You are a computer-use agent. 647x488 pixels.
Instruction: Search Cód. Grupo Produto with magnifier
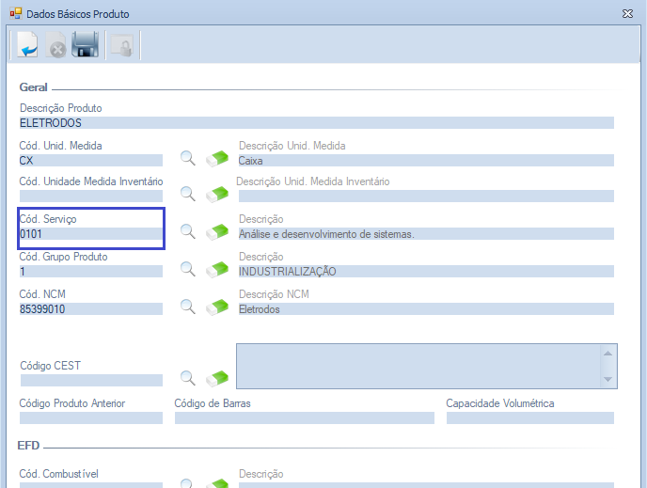(x=188, y=269)
